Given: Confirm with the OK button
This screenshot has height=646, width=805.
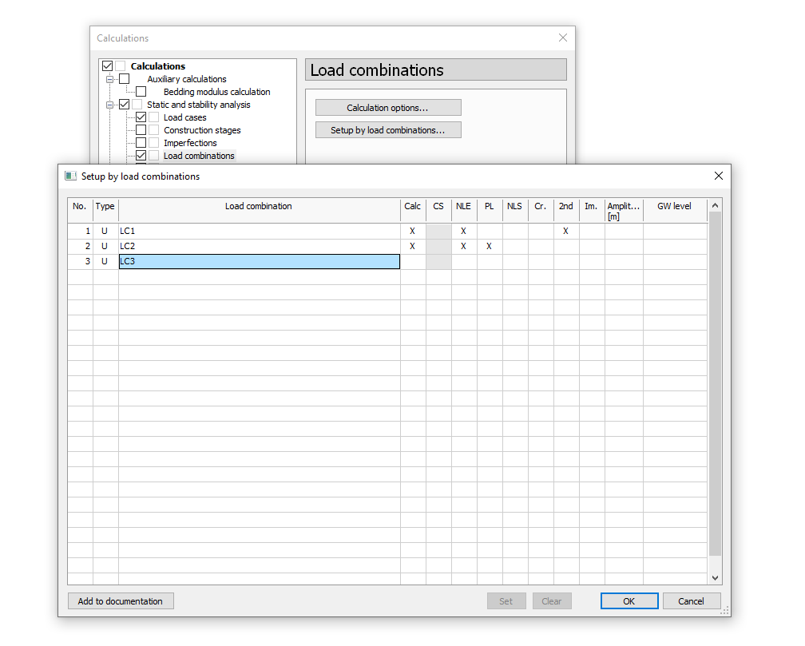Looking at the screenshot, I should tap(629, 601).
